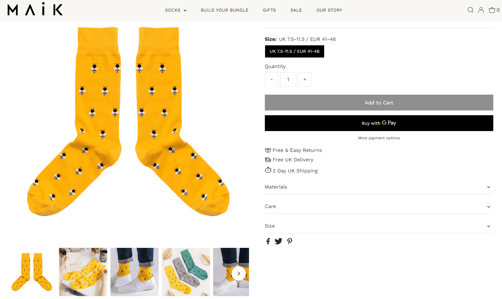
Task: Go to MAIK logo homepage
Action: pos(35,10)
